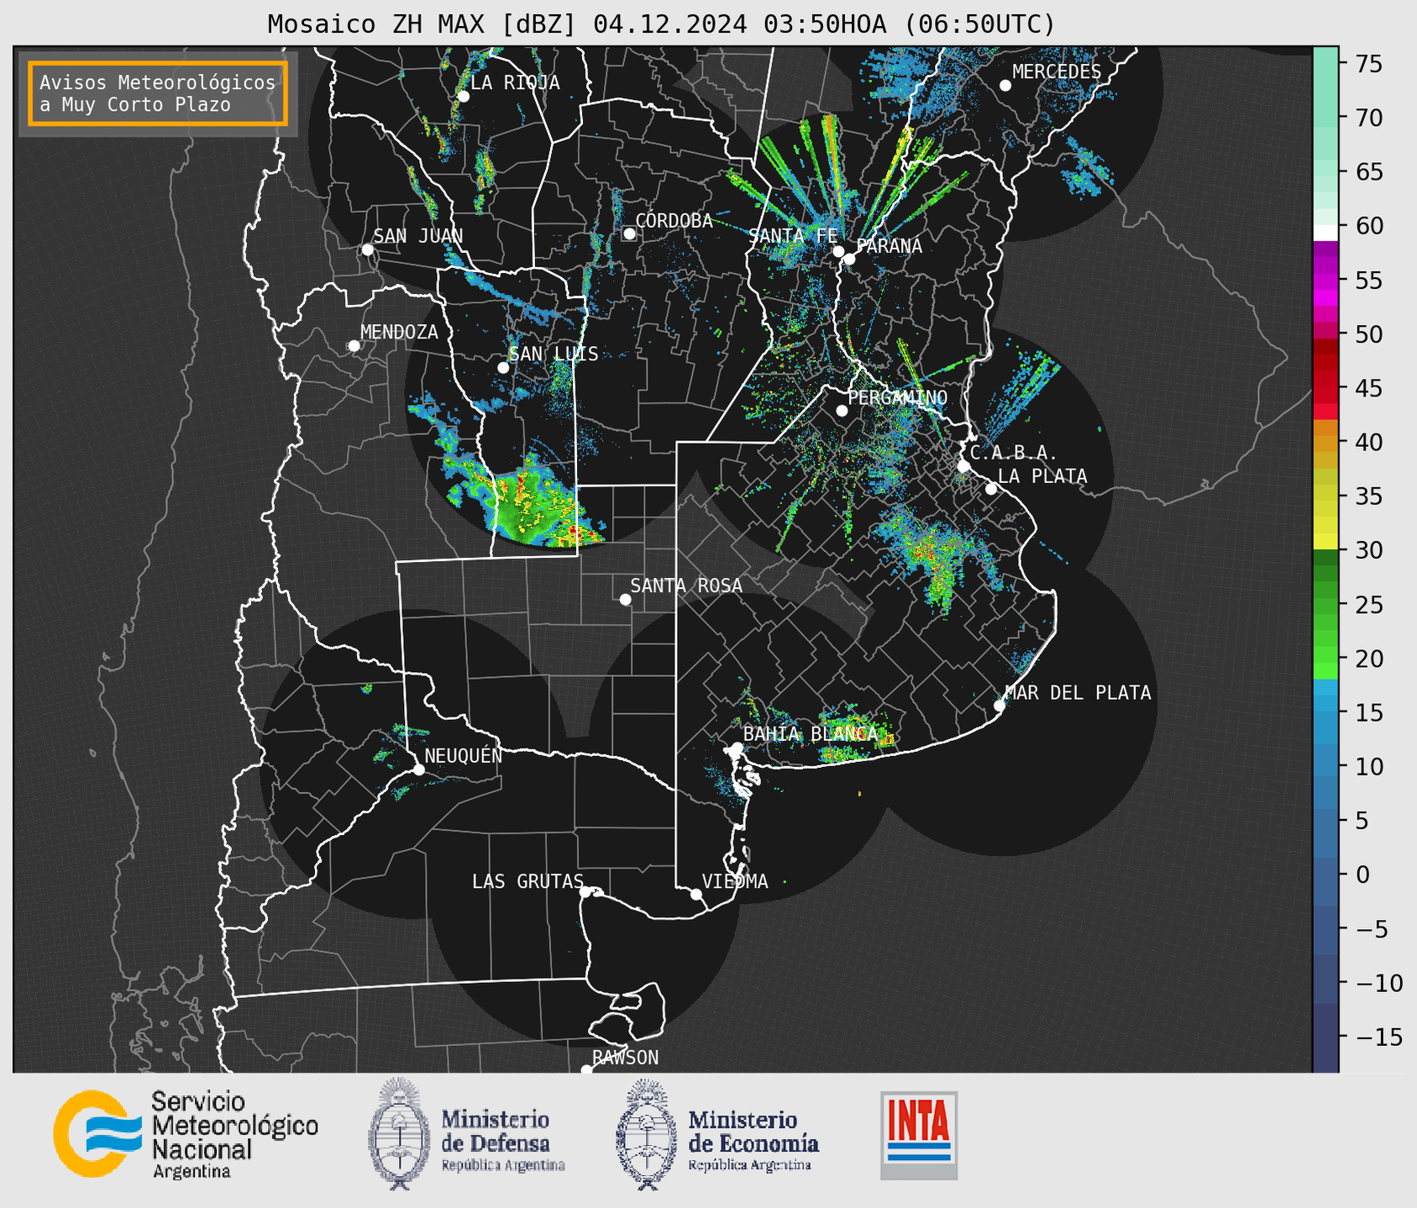Click the 45 dBZ colorbar label
1417x1208 pixels.
1369,388
